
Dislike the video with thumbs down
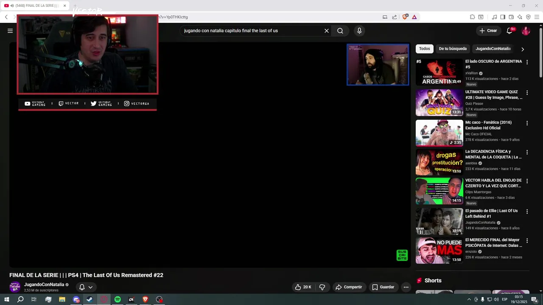point(322,287)
